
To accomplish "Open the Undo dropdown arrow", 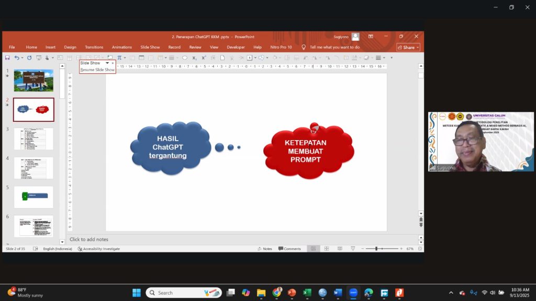I will pyautogui.click(x=23, y=57).
